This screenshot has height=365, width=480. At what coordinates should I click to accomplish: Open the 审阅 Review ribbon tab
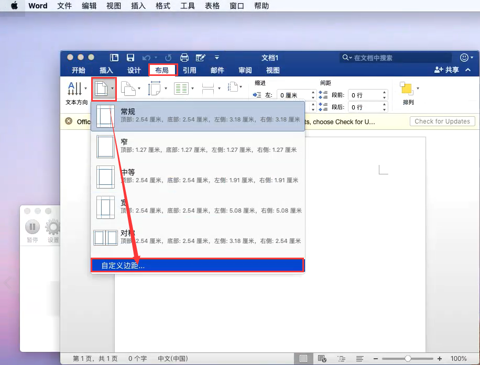coord(245,70)
